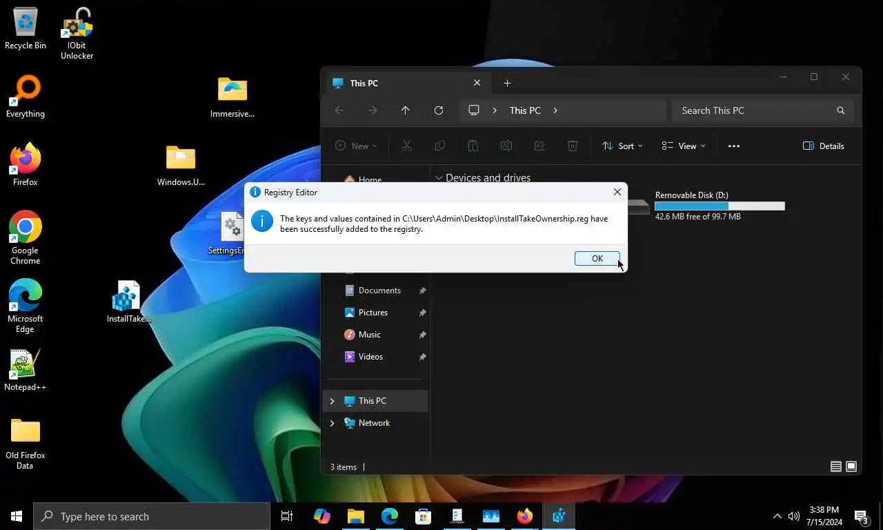Screen dimensions: 883x530
Task: Select the Firefox desktop shortcut
Action: pyautogui.click(x=26, y=164)
